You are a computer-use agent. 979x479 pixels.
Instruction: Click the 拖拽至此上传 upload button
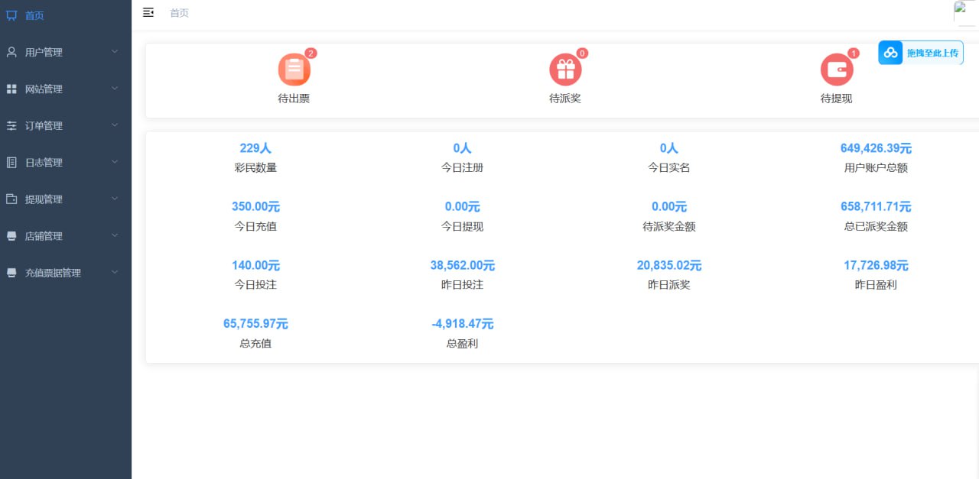[921, 53]
